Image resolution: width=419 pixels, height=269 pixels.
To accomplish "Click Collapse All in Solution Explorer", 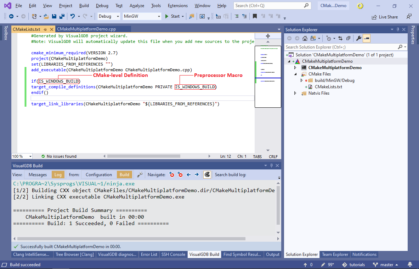I will coord(348,38).
